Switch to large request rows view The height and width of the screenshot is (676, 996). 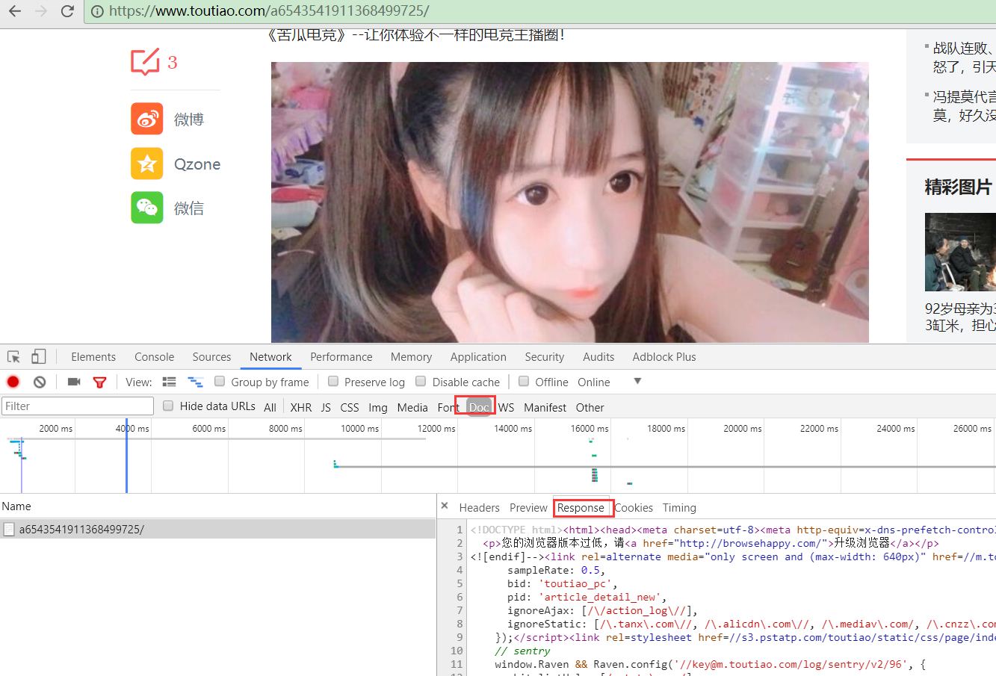(170, 382)
